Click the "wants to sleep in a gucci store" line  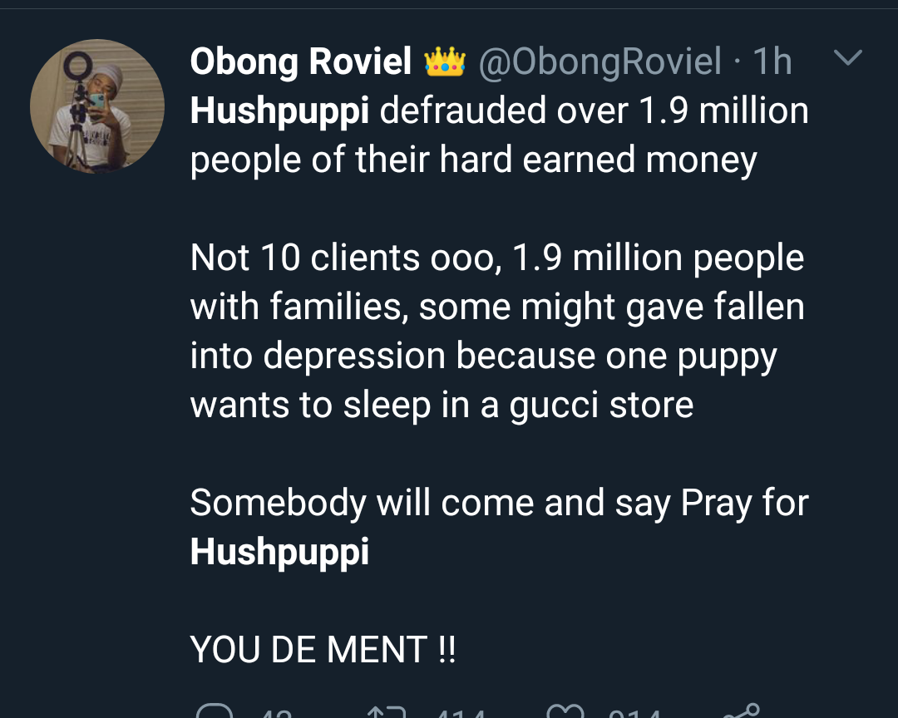(x=442, y=405)
